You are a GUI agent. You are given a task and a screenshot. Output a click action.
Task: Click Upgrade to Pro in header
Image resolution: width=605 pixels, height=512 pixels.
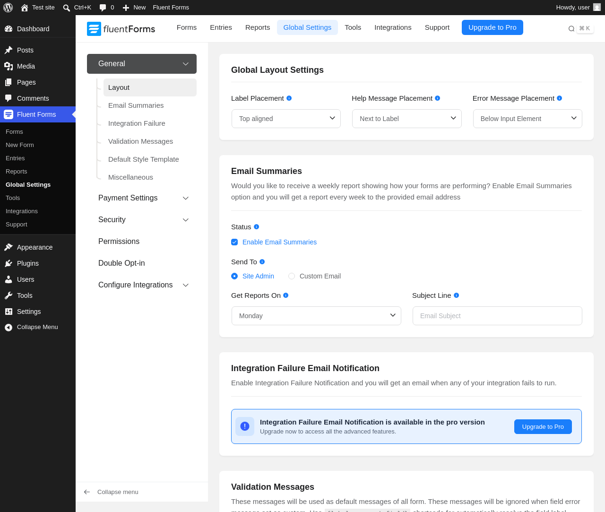tap(493, 27)
